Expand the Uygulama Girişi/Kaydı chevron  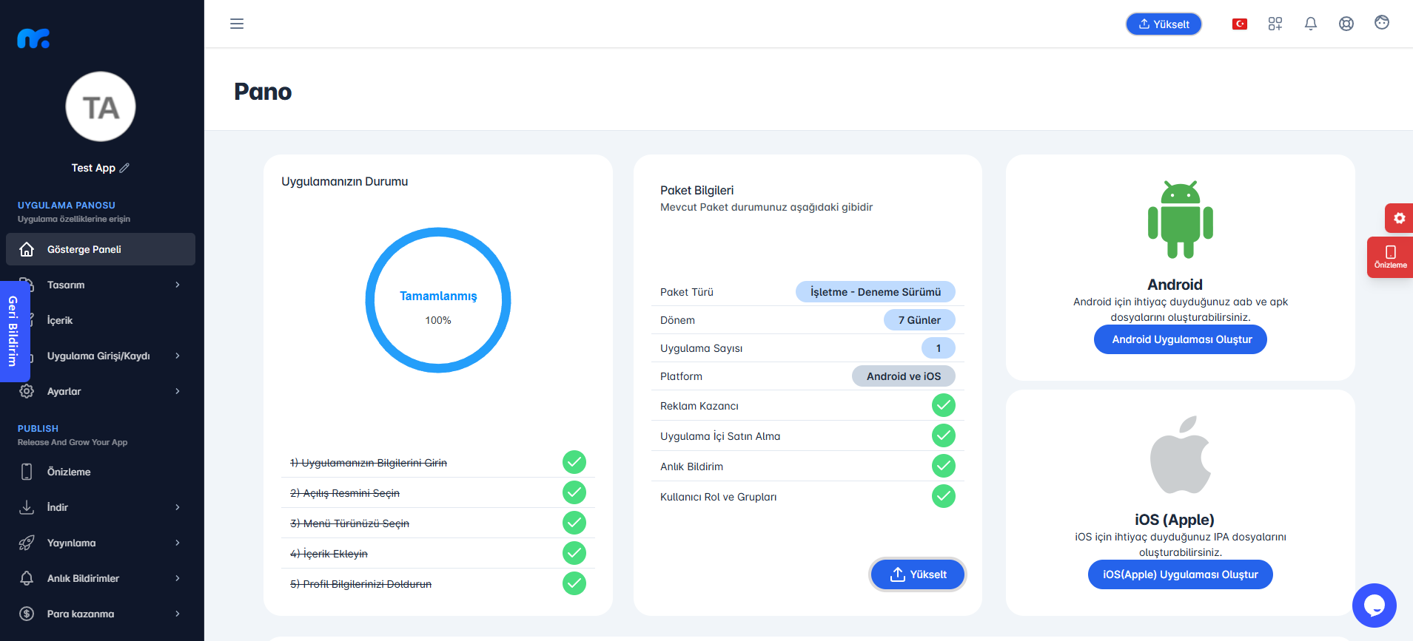pyautogui.click(x=178, y=356)
